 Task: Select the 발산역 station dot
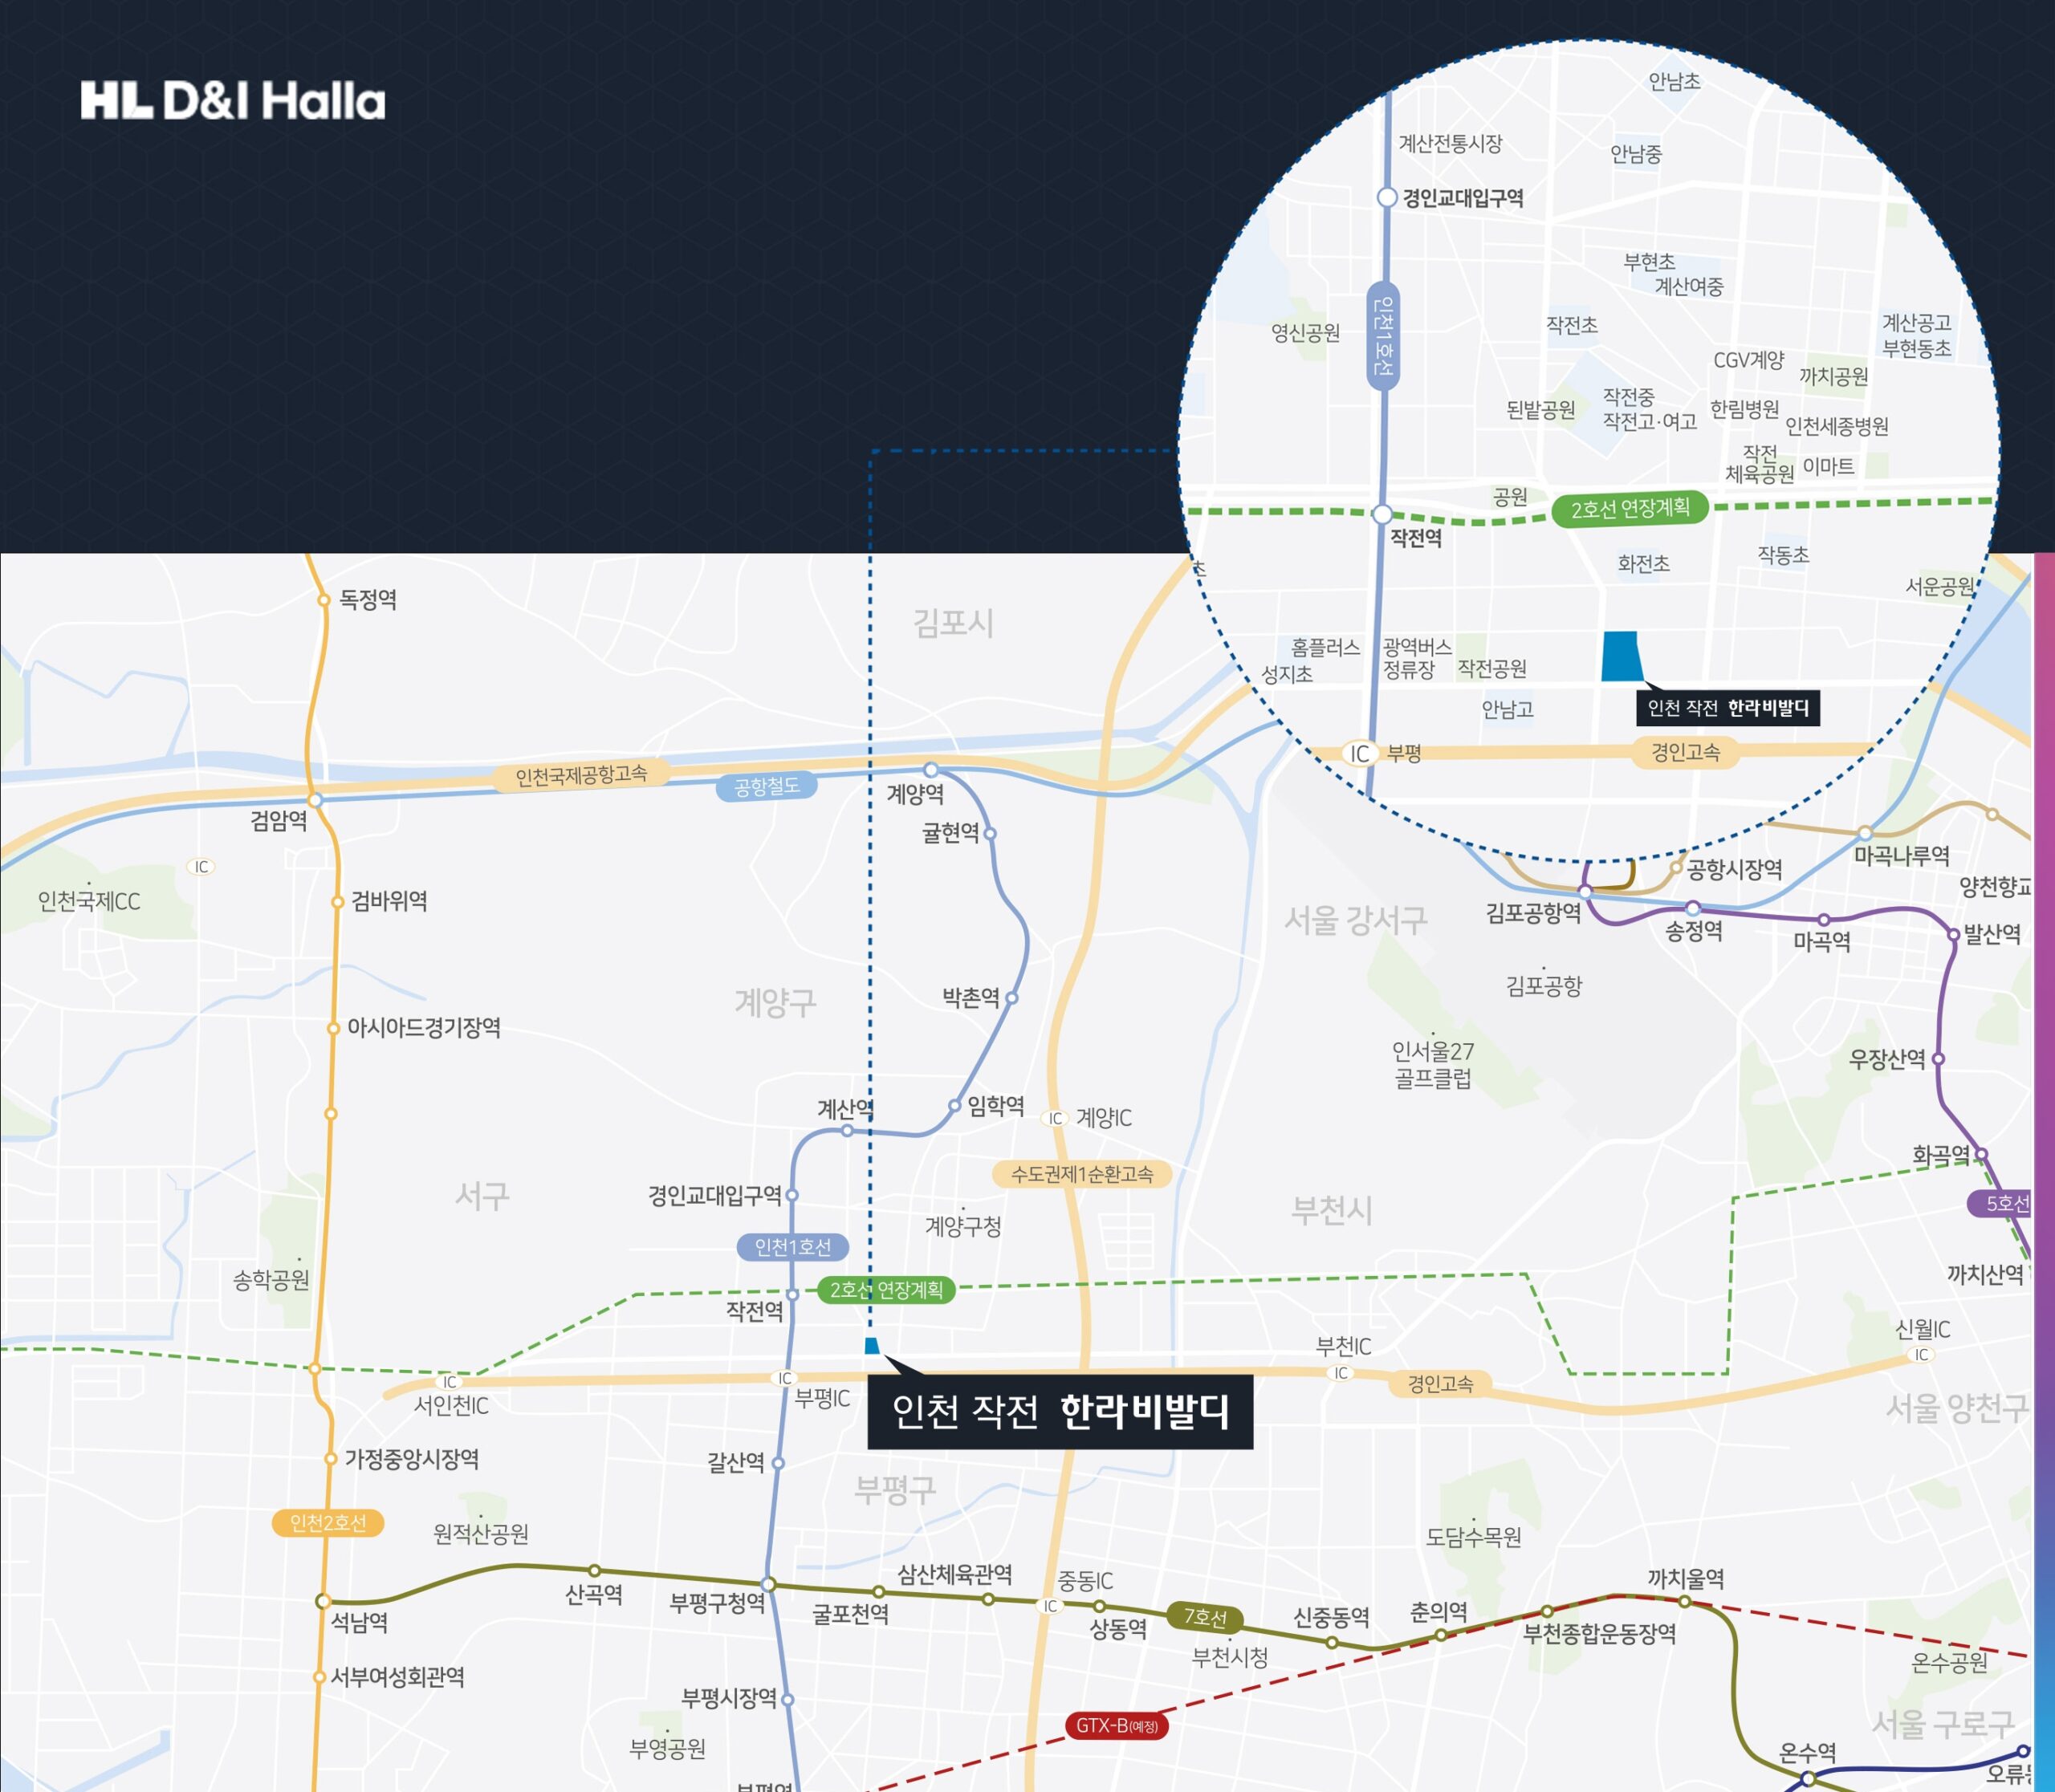coord(1953,935)
